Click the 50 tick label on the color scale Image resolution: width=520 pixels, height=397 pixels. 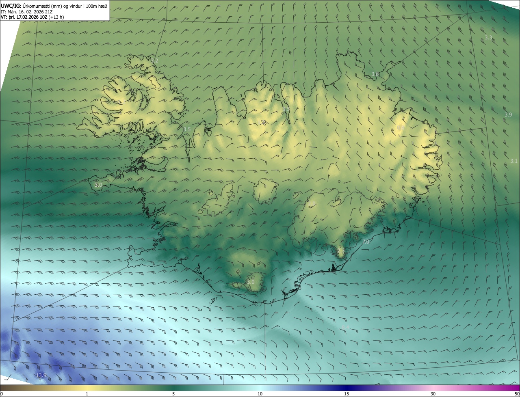coord(517,394)
